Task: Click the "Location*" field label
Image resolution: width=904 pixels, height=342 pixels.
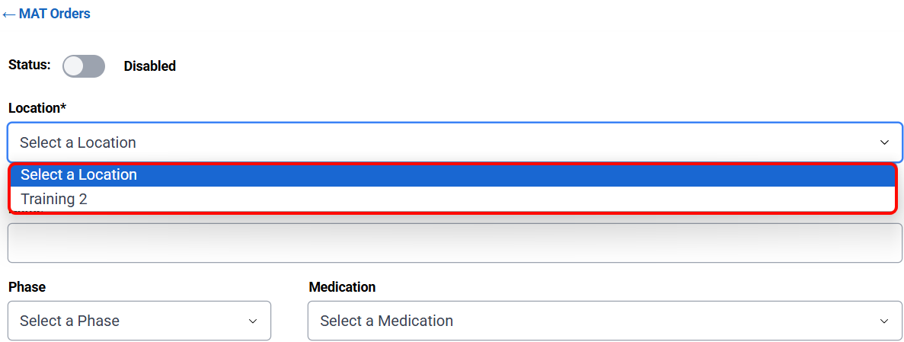Action: tap(37, 108)
